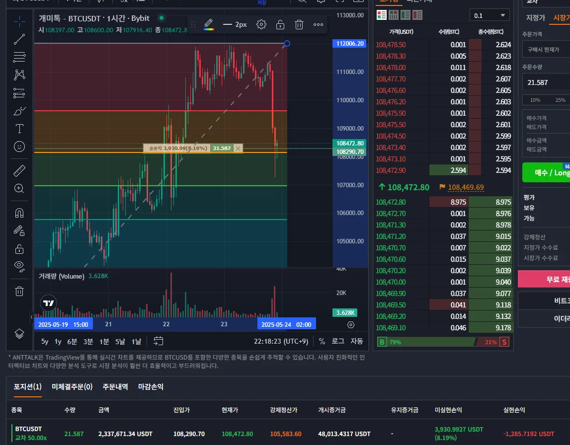Select the 1분 time range
This screenshot has width=570, height=445.
pos(104,342)
